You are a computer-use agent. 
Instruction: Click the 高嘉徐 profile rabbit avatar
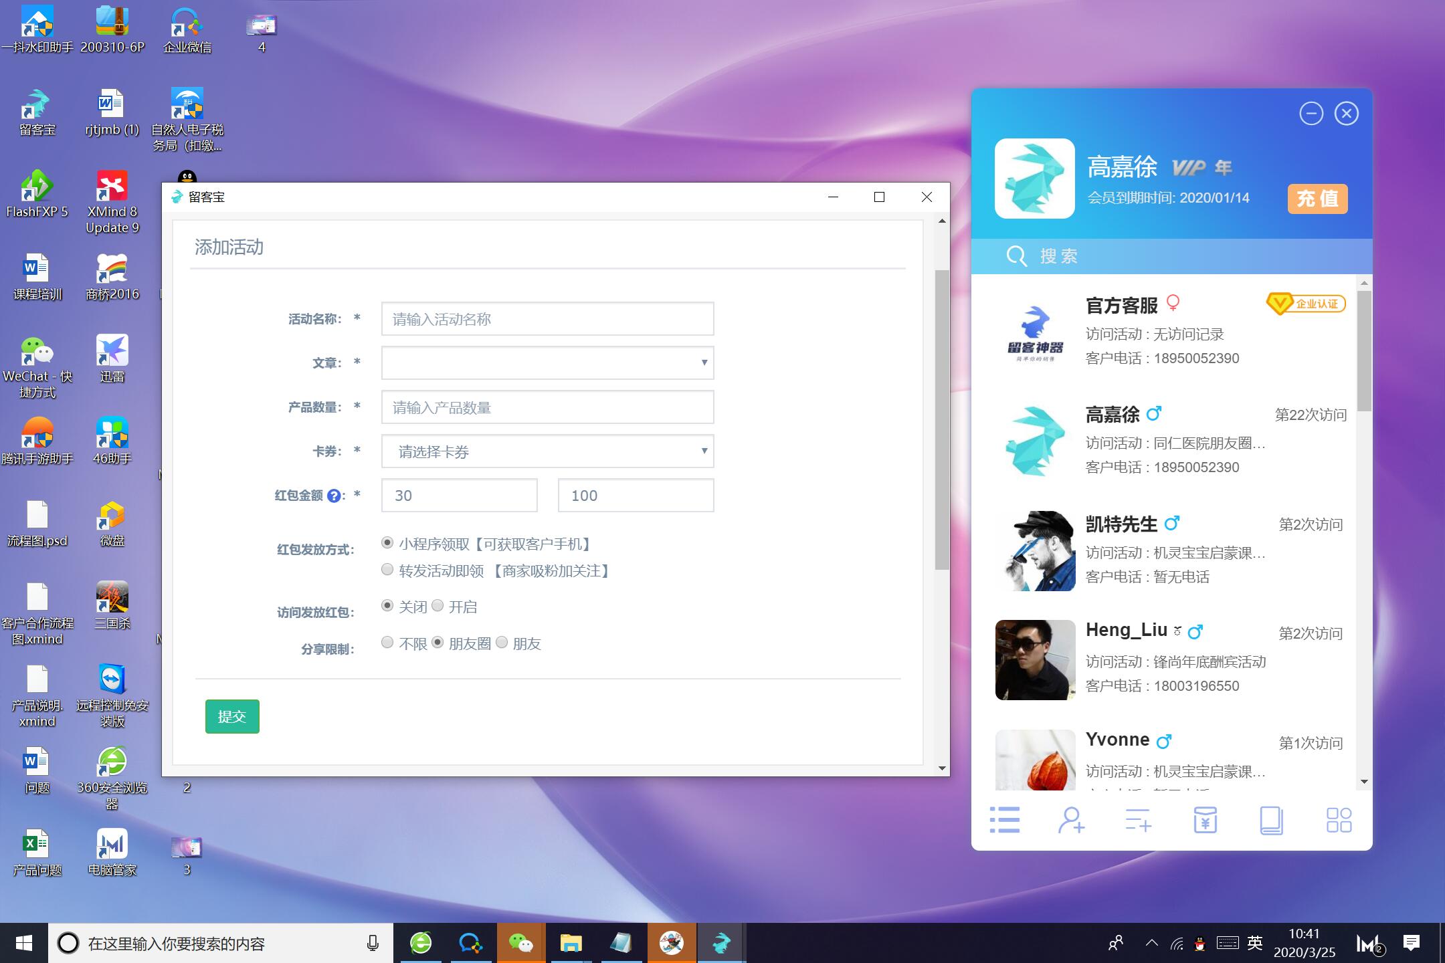point(1035,179)
